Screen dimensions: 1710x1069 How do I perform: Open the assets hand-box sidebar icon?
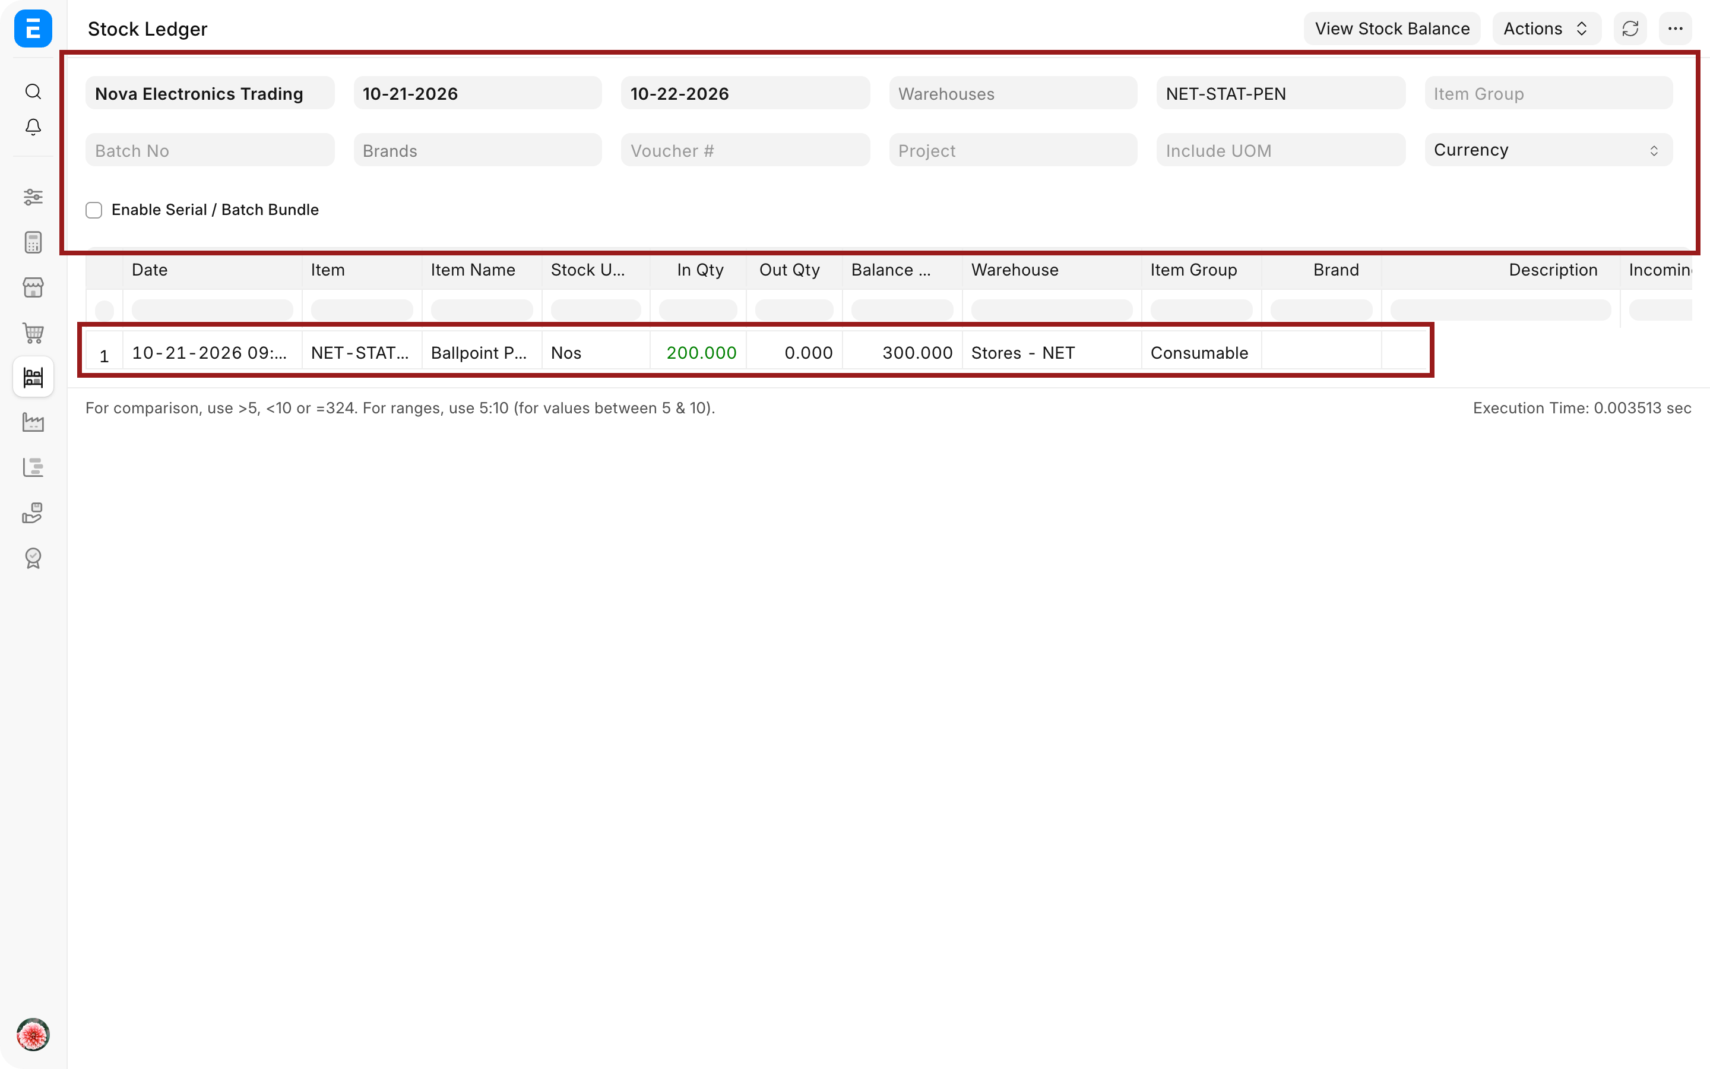click(33, 513)
